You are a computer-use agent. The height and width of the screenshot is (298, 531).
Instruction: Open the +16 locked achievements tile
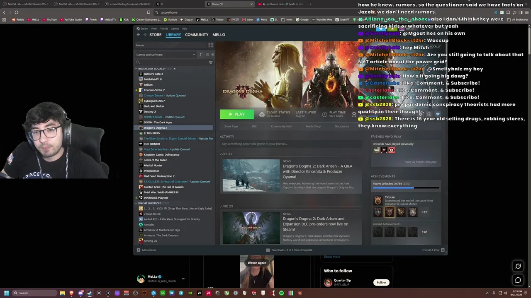click(x=424, y=232)
